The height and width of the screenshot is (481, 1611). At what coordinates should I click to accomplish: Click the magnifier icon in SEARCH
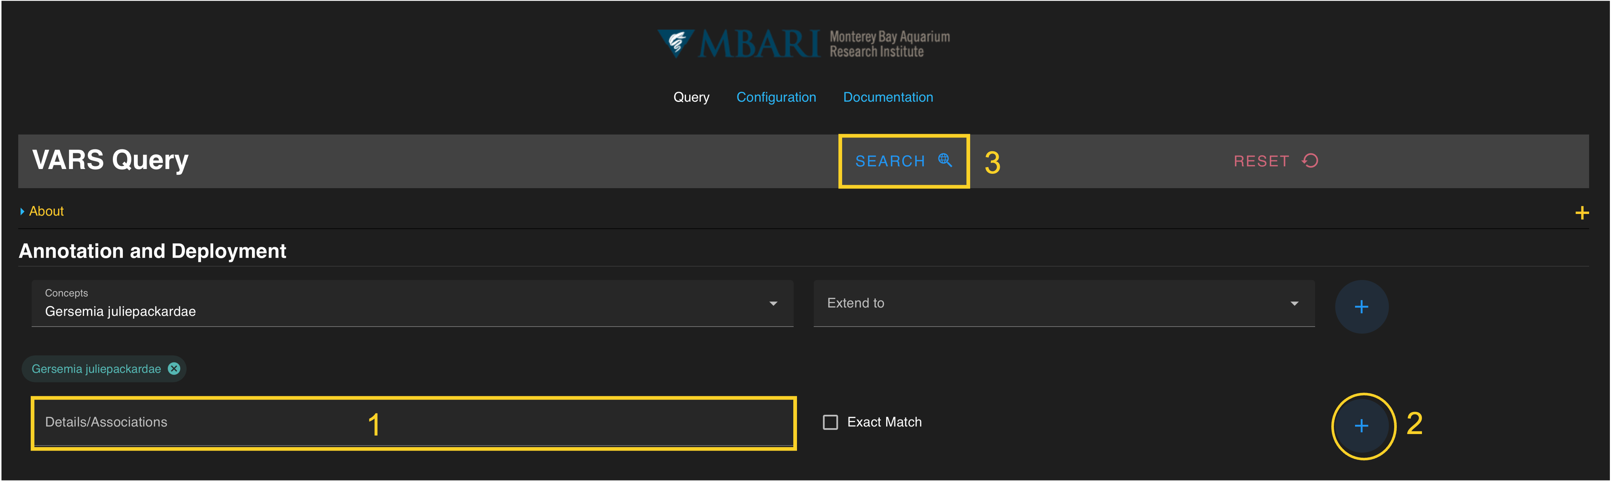pyautogui.click(x=945, y=160)
